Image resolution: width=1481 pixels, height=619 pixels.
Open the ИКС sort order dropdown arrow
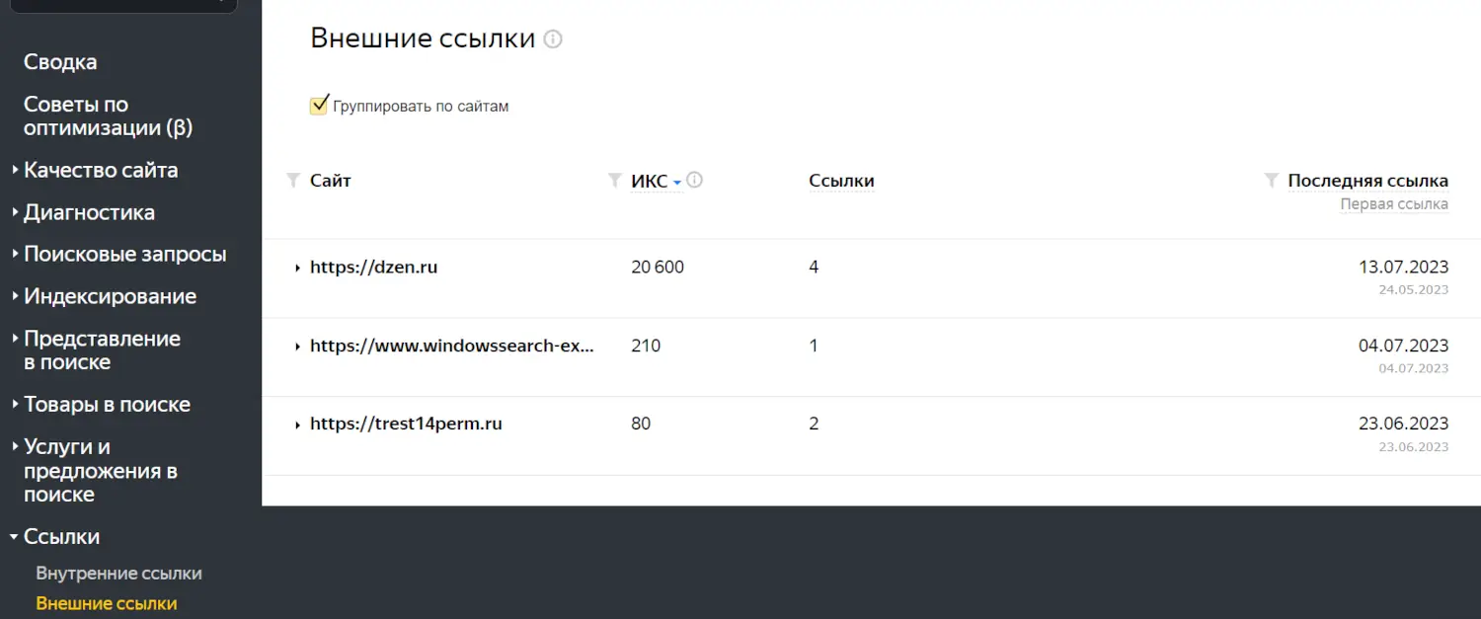(x=677, y=182)
